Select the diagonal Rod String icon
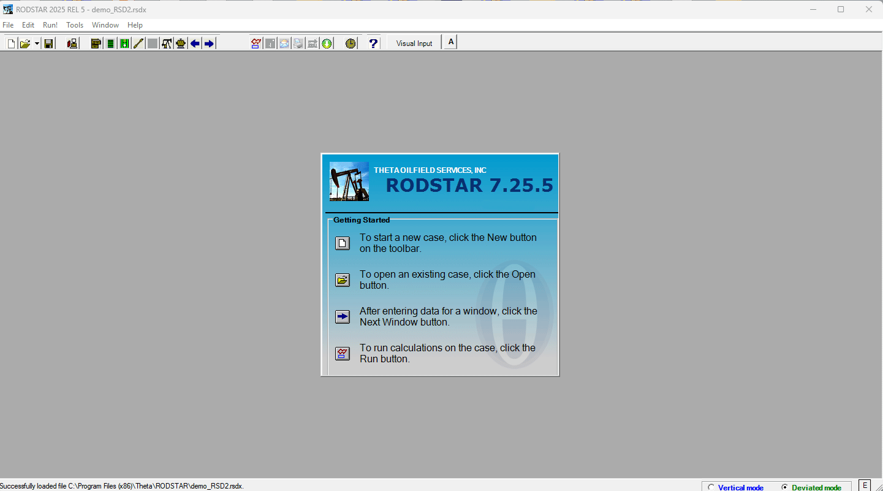This screenshot has width=883, height=491. tap(138, 44)
